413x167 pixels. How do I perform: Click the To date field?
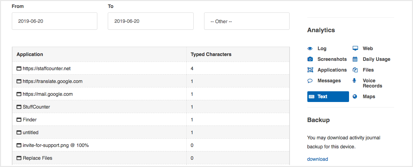pyautogui.click(x=151, y=21)
